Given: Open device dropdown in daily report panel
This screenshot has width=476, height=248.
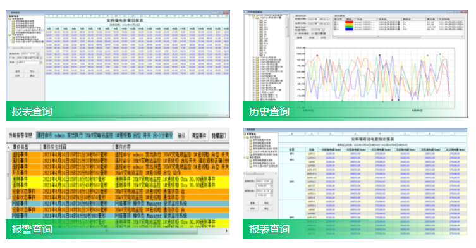Looking at the screenshot, I should click(x=40, y=62).
